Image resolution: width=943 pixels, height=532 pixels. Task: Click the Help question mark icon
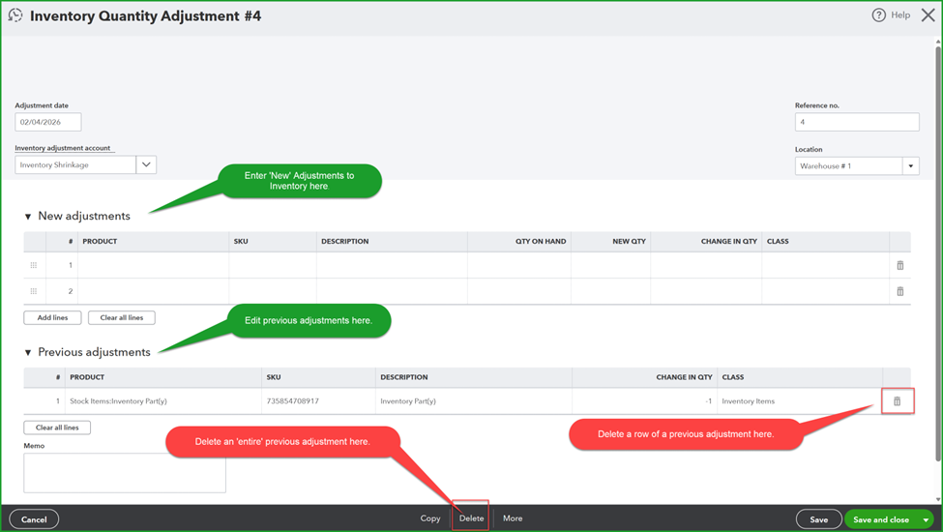pos(878,15)
